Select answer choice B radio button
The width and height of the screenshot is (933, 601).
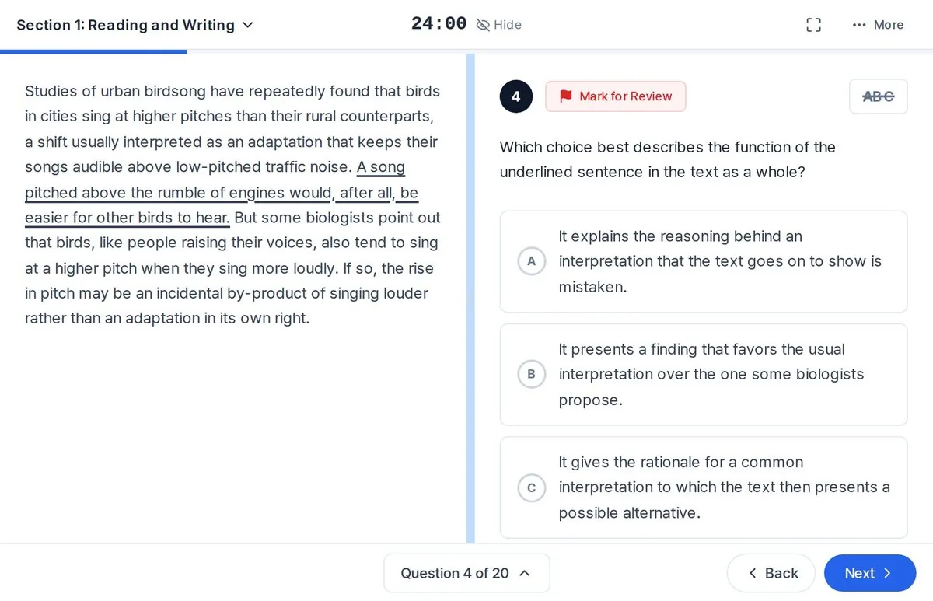click(532, 374)
